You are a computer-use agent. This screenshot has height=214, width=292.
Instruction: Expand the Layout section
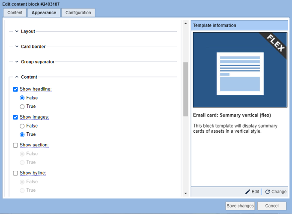click(x=17, y=31)
